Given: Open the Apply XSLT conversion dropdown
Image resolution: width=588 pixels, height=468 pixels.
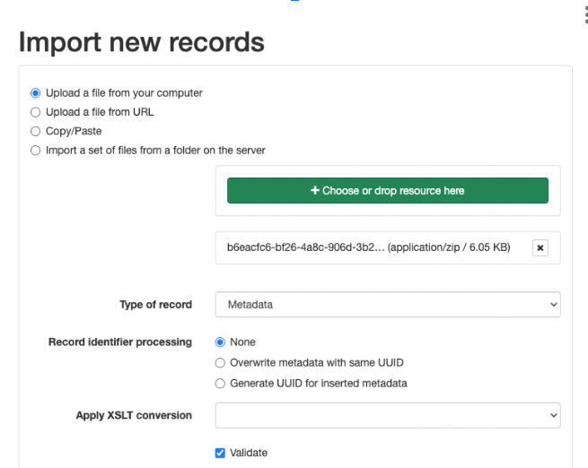Looking at the screenshot, I should click(x=388, y=415).
